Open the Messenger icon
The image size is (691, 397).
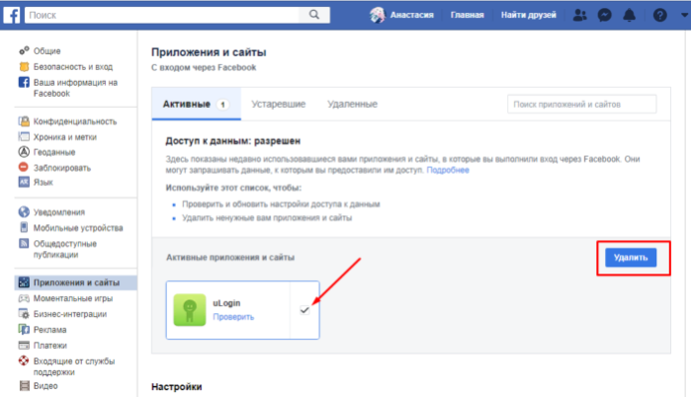click(604, 15)
